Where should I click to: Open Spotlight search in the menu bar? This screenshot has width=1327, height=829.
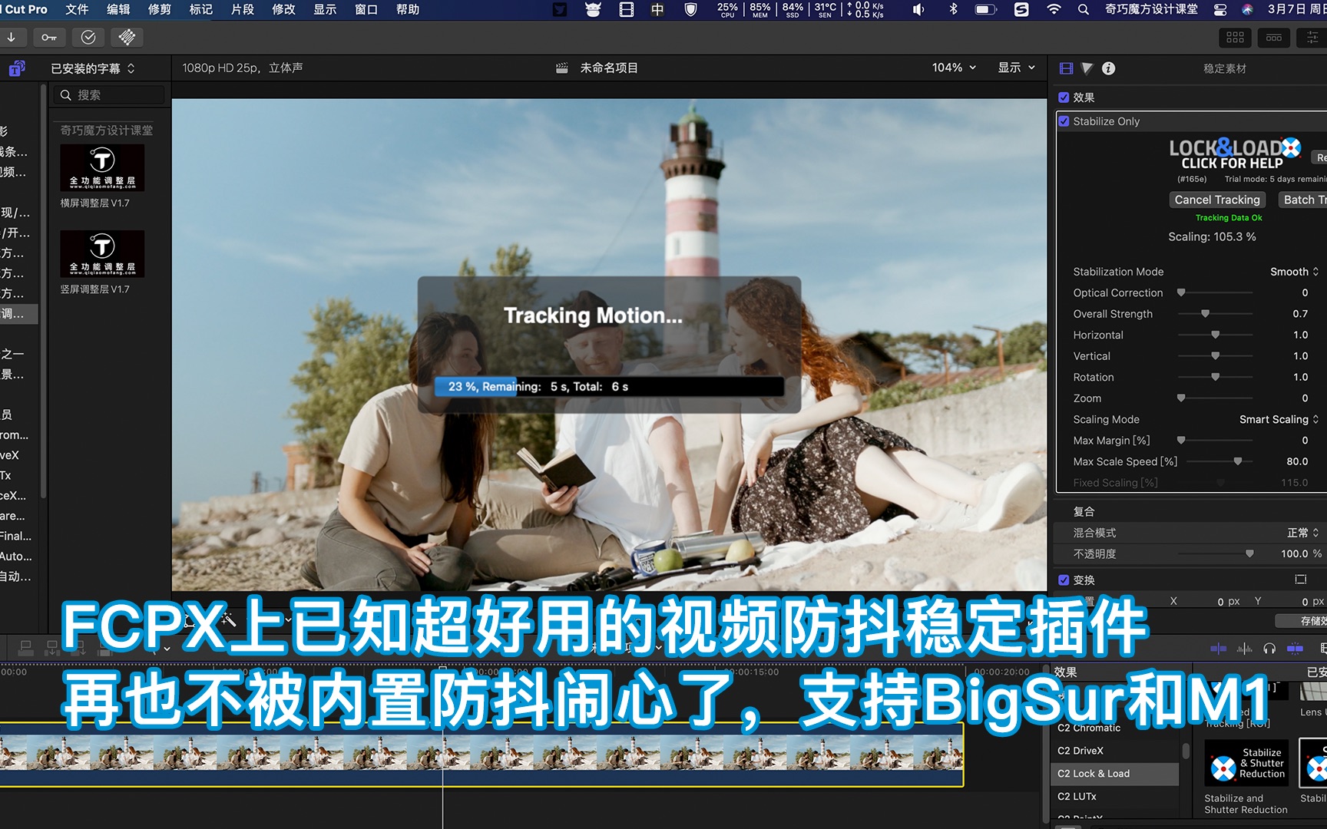(1083, 9)
